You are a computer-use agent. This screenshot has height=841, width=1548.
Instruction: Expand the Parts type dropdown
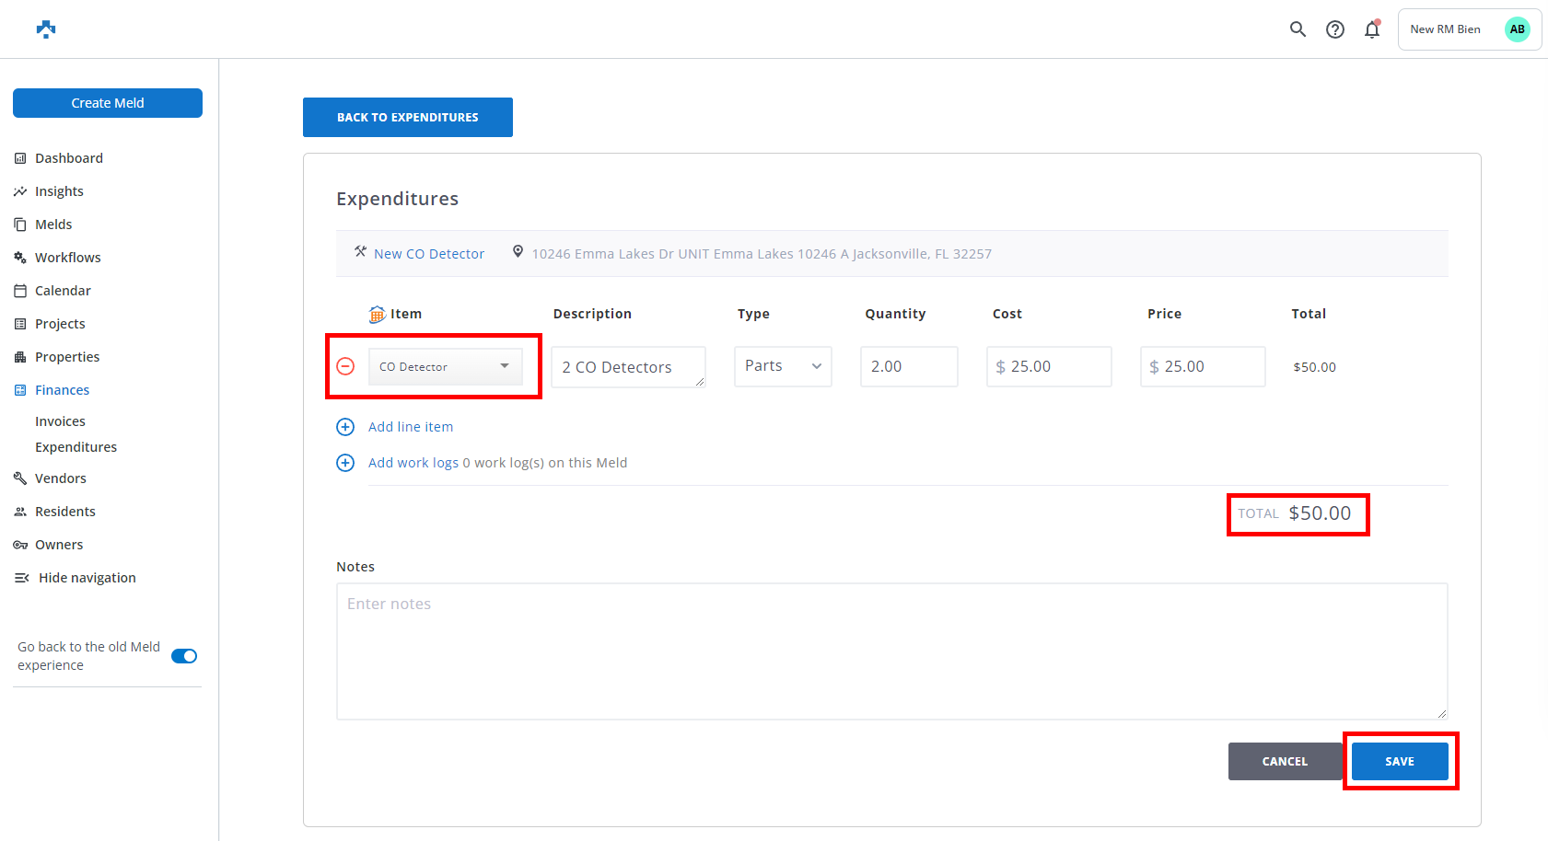click(x=783, y=366)
